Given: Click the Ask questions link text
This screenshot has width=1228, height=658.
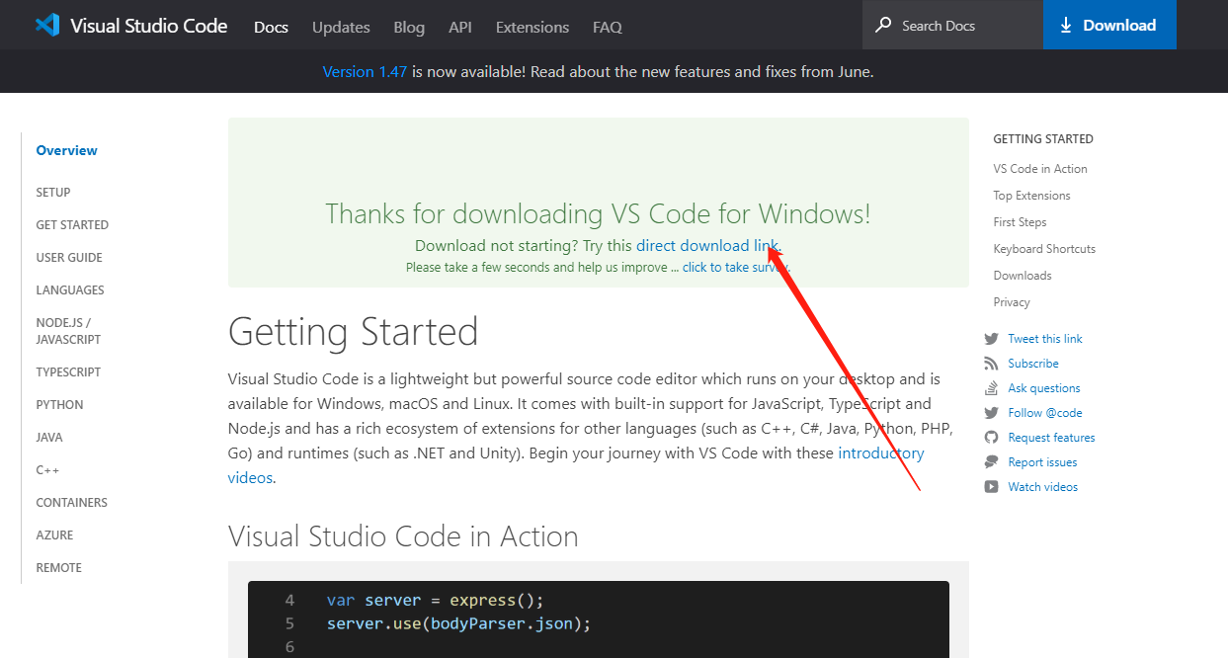Looking at the screenshot, I should [x=1044, y=388].
